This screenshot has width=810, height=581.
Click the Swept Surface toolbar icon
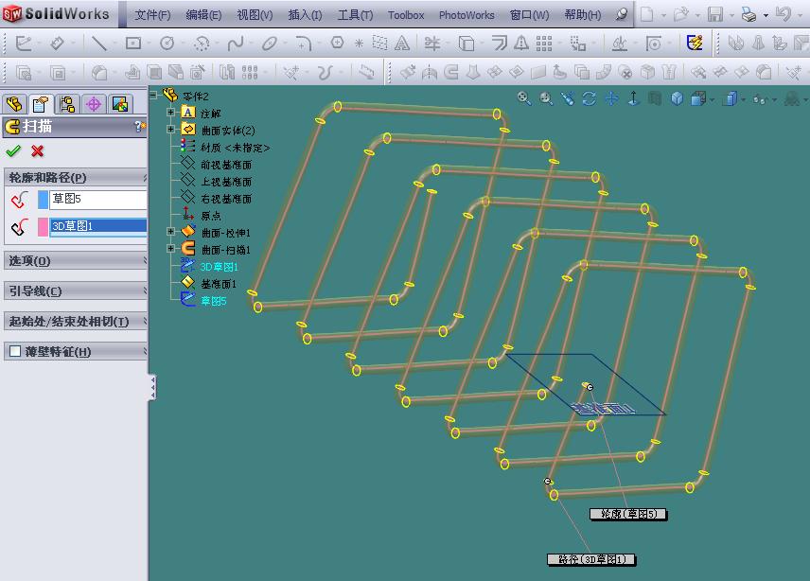(x=451, y=72)
